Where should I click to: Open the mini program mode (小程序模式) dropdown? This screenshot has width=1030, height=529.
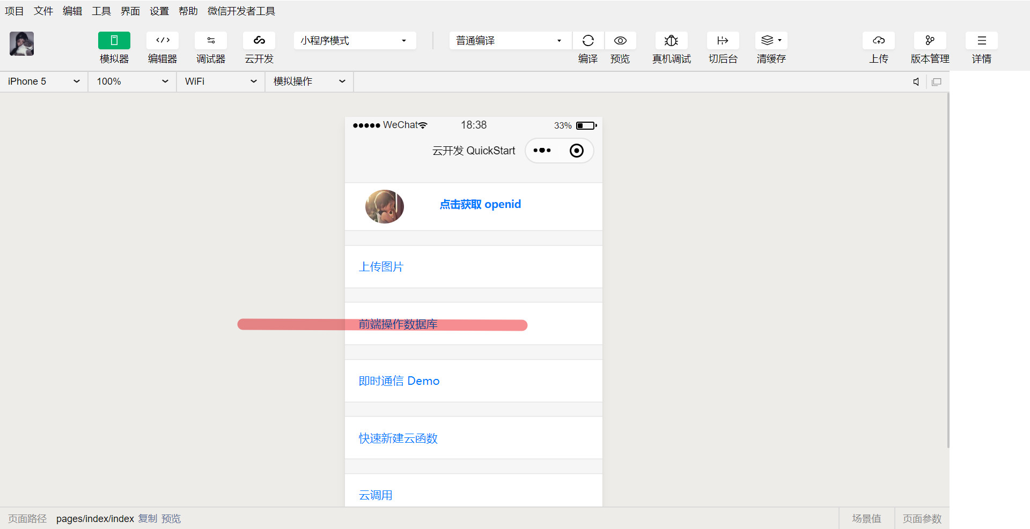pyautogui.click(x=355, y=41)
